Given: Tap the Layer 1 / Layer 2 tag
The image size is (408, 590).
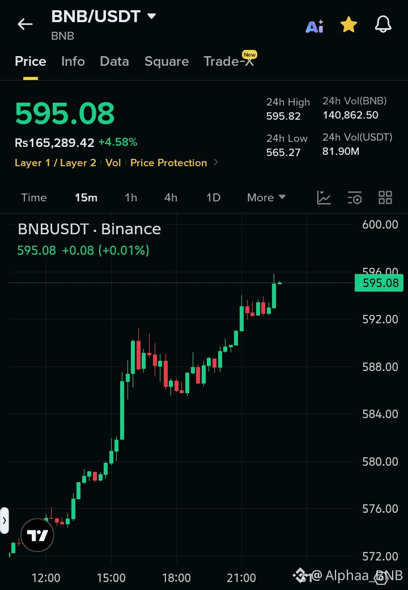Looking at the screenshot, I should tap(55, 163).
